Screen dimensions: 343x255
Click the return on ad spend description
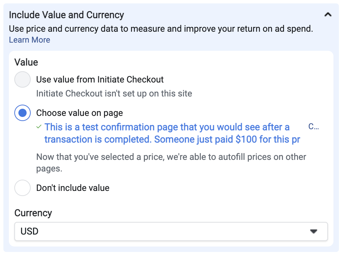[161, 29]
